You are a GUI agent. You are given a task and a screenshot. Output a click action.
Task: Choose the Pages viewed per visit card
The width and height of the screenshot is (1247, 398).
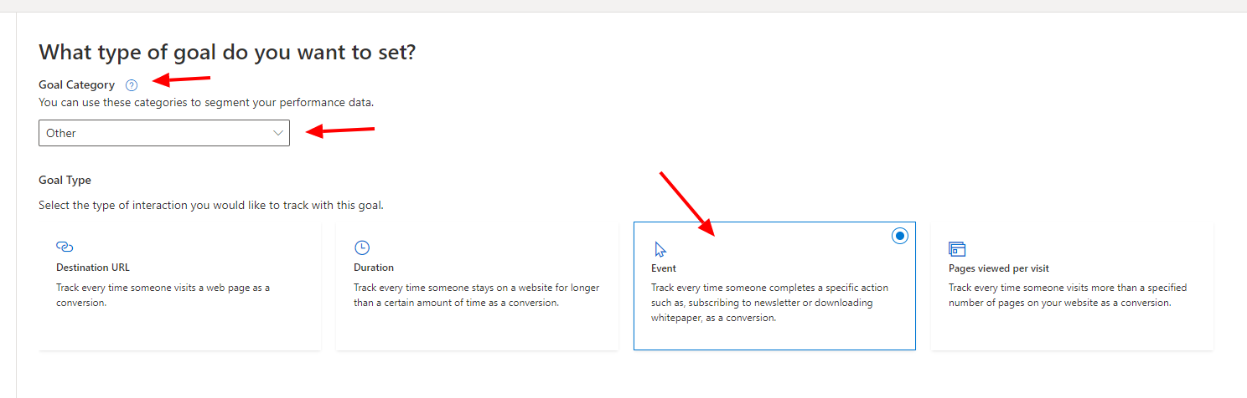coord(1072,286)
